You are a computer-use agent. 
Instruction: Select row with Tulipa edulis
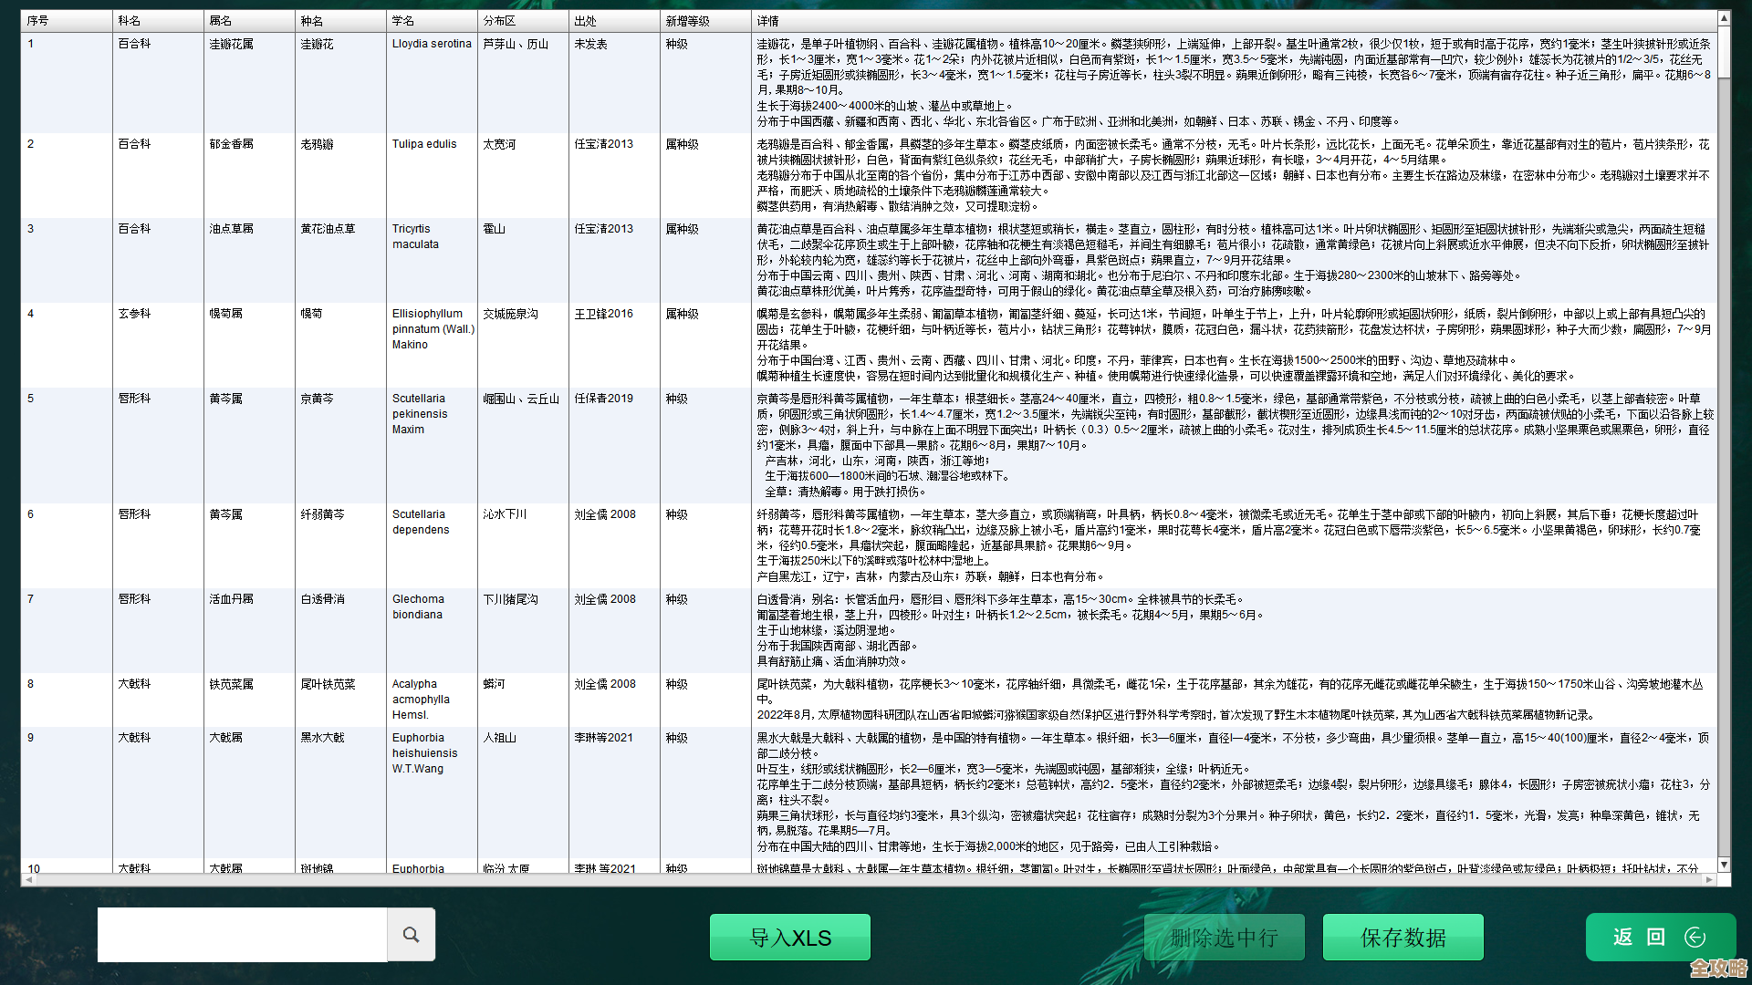[x=424, y=144]
